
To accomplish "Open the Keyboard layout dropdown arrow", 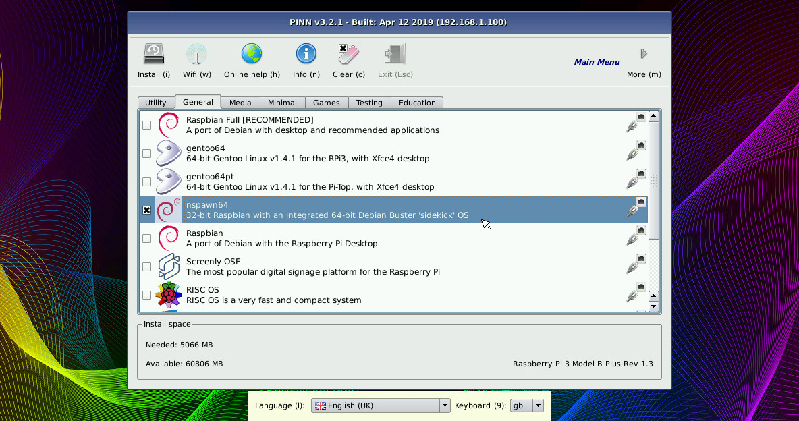I will (x=538, y=405).
